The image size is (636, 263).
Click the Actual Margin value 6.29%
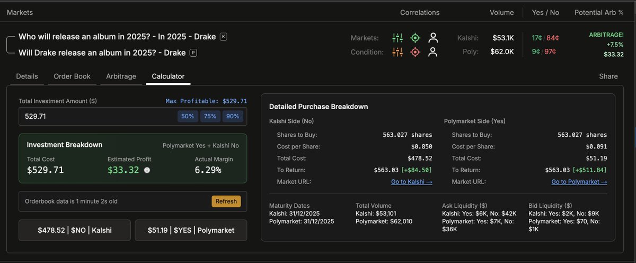[x=208, y=170]
